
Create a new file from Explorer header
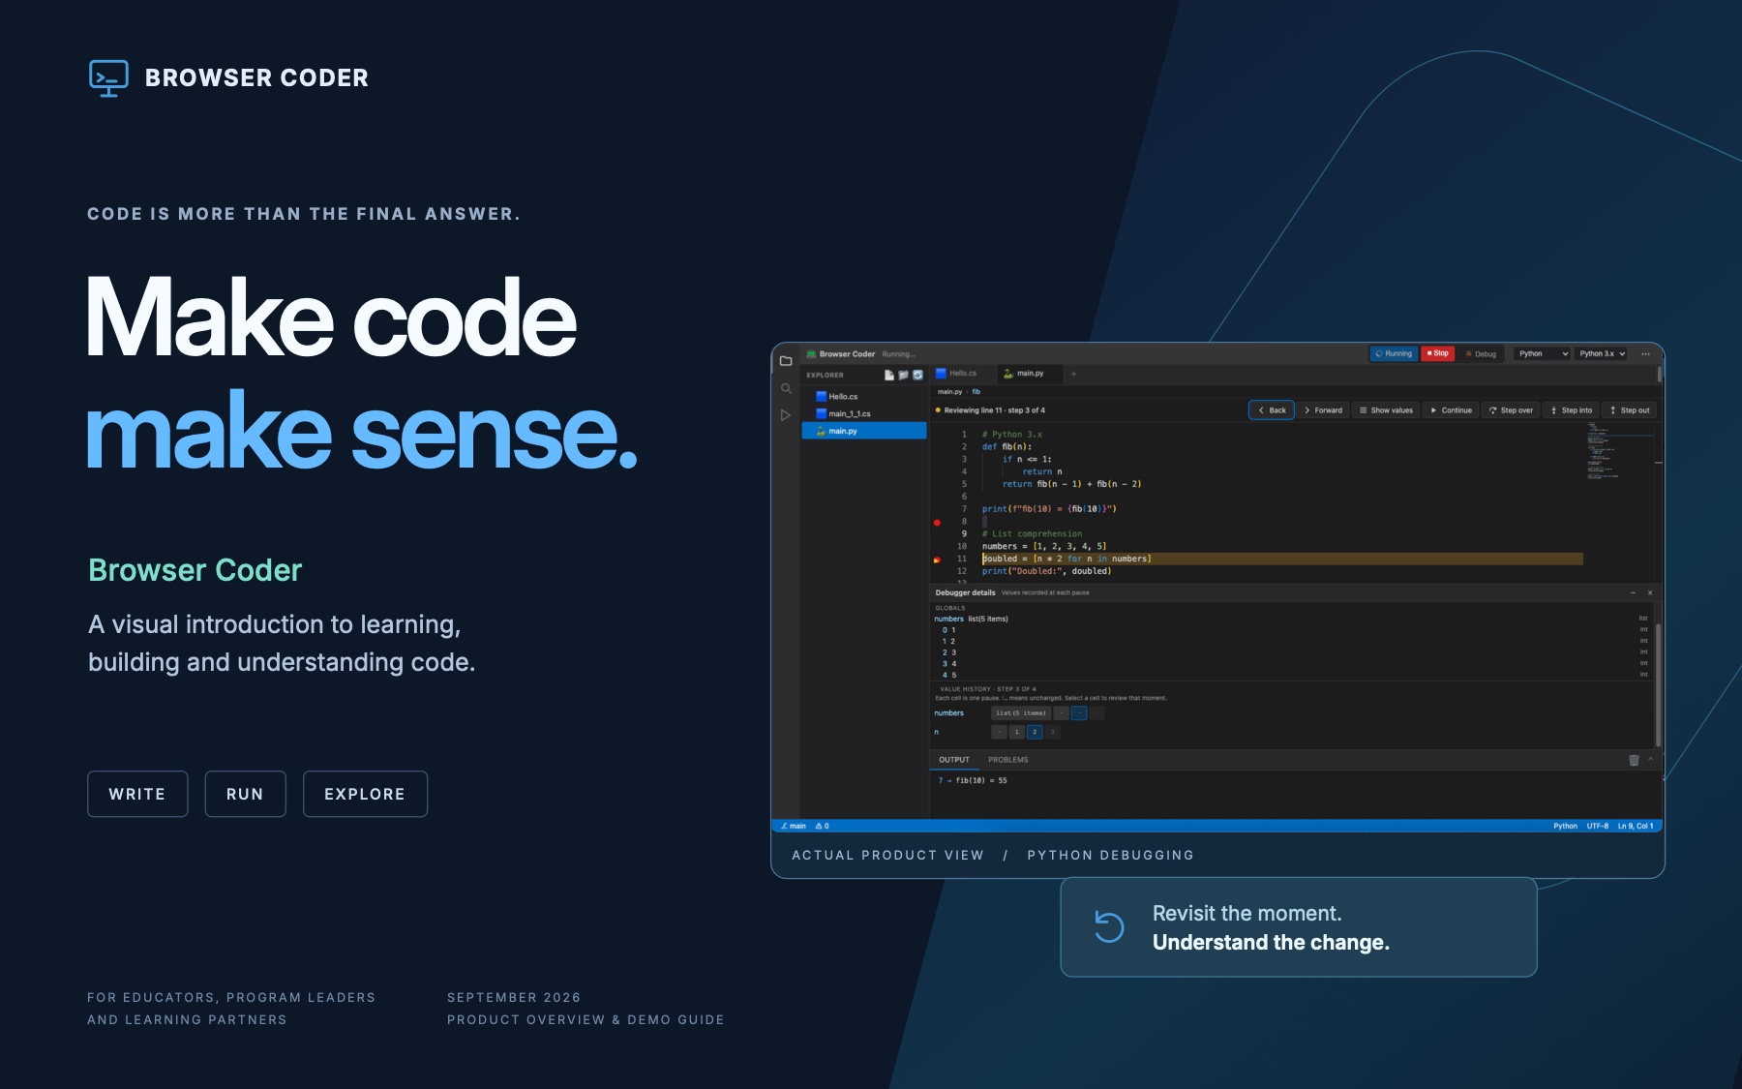tap(889, 375)
